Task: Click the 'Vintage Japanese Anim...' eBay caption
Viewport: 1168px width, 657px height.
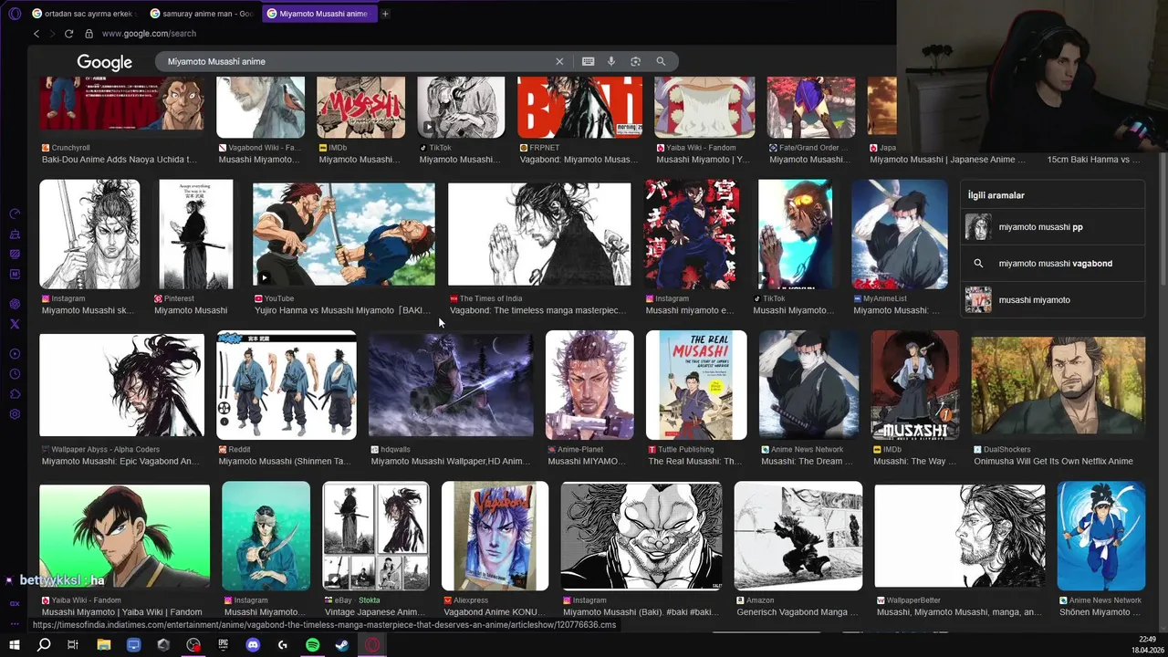Action: point(376,612)
